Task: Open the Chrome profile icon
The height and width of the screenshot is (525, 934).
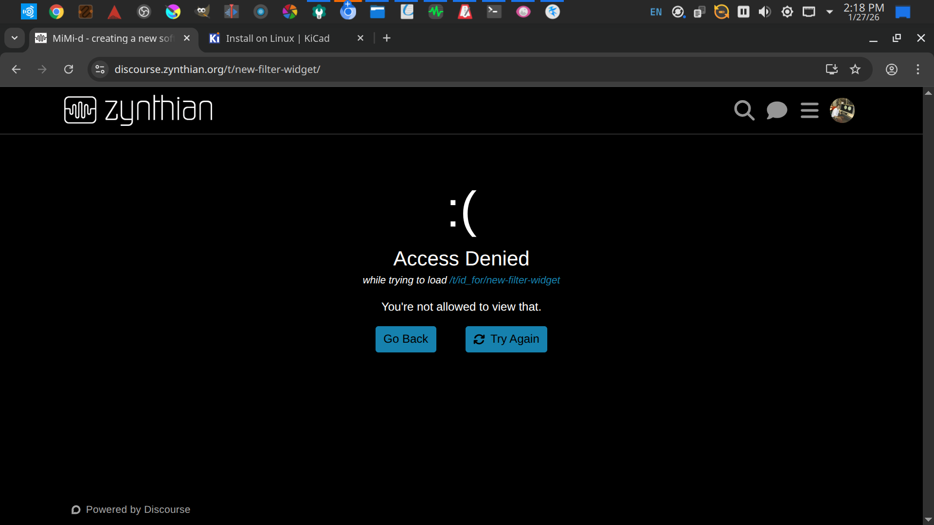Action: coord(892,70)
